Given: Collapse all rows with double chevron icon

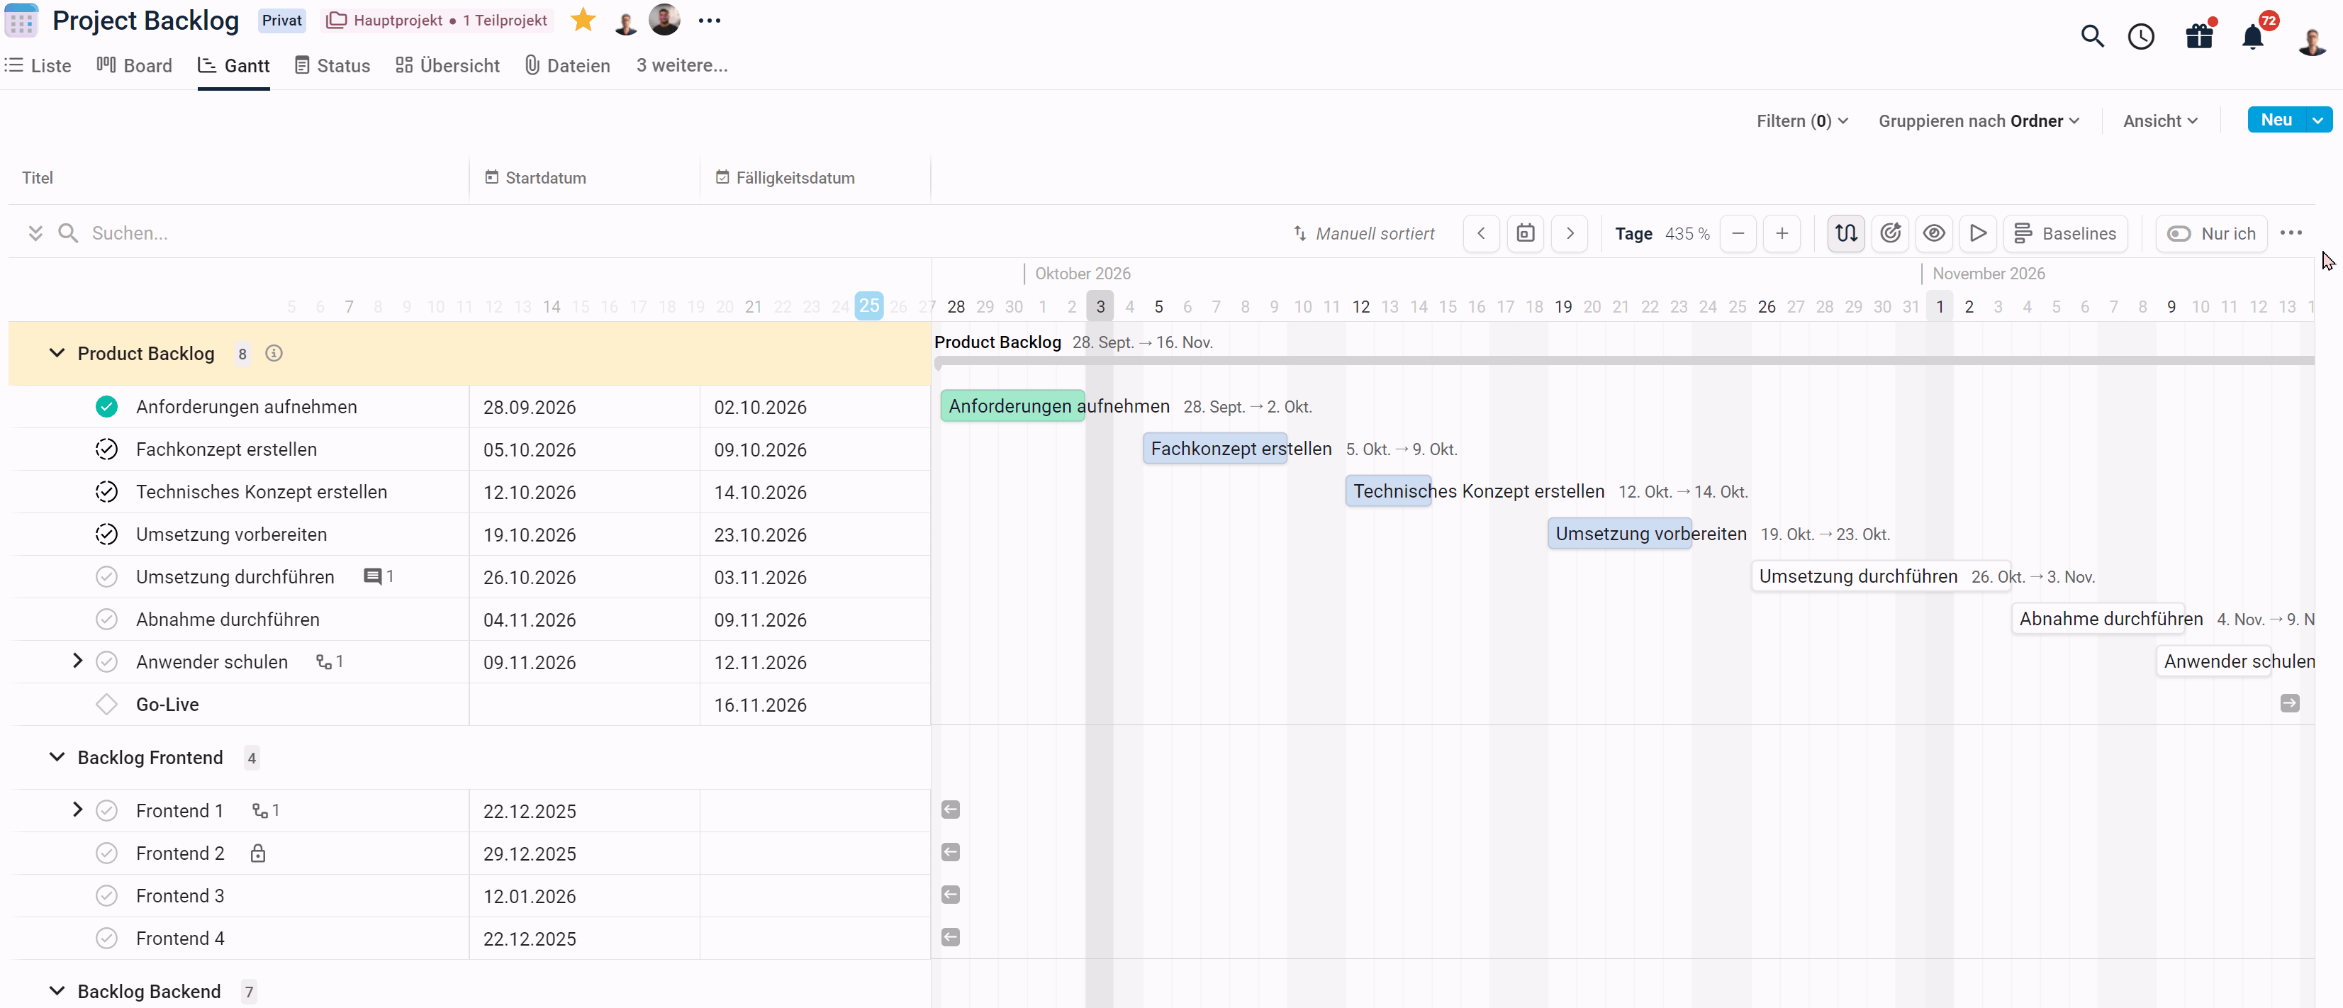Looking at the screenshot, I should (x=35, y=234).
